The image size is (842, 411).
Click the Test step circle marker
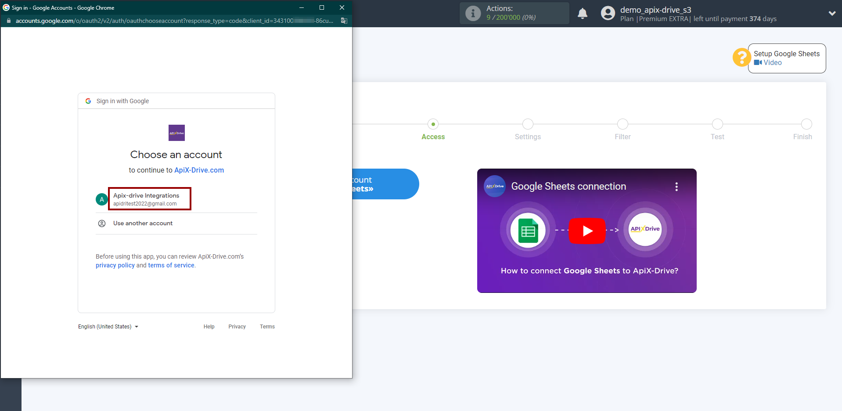coord(717,124)
